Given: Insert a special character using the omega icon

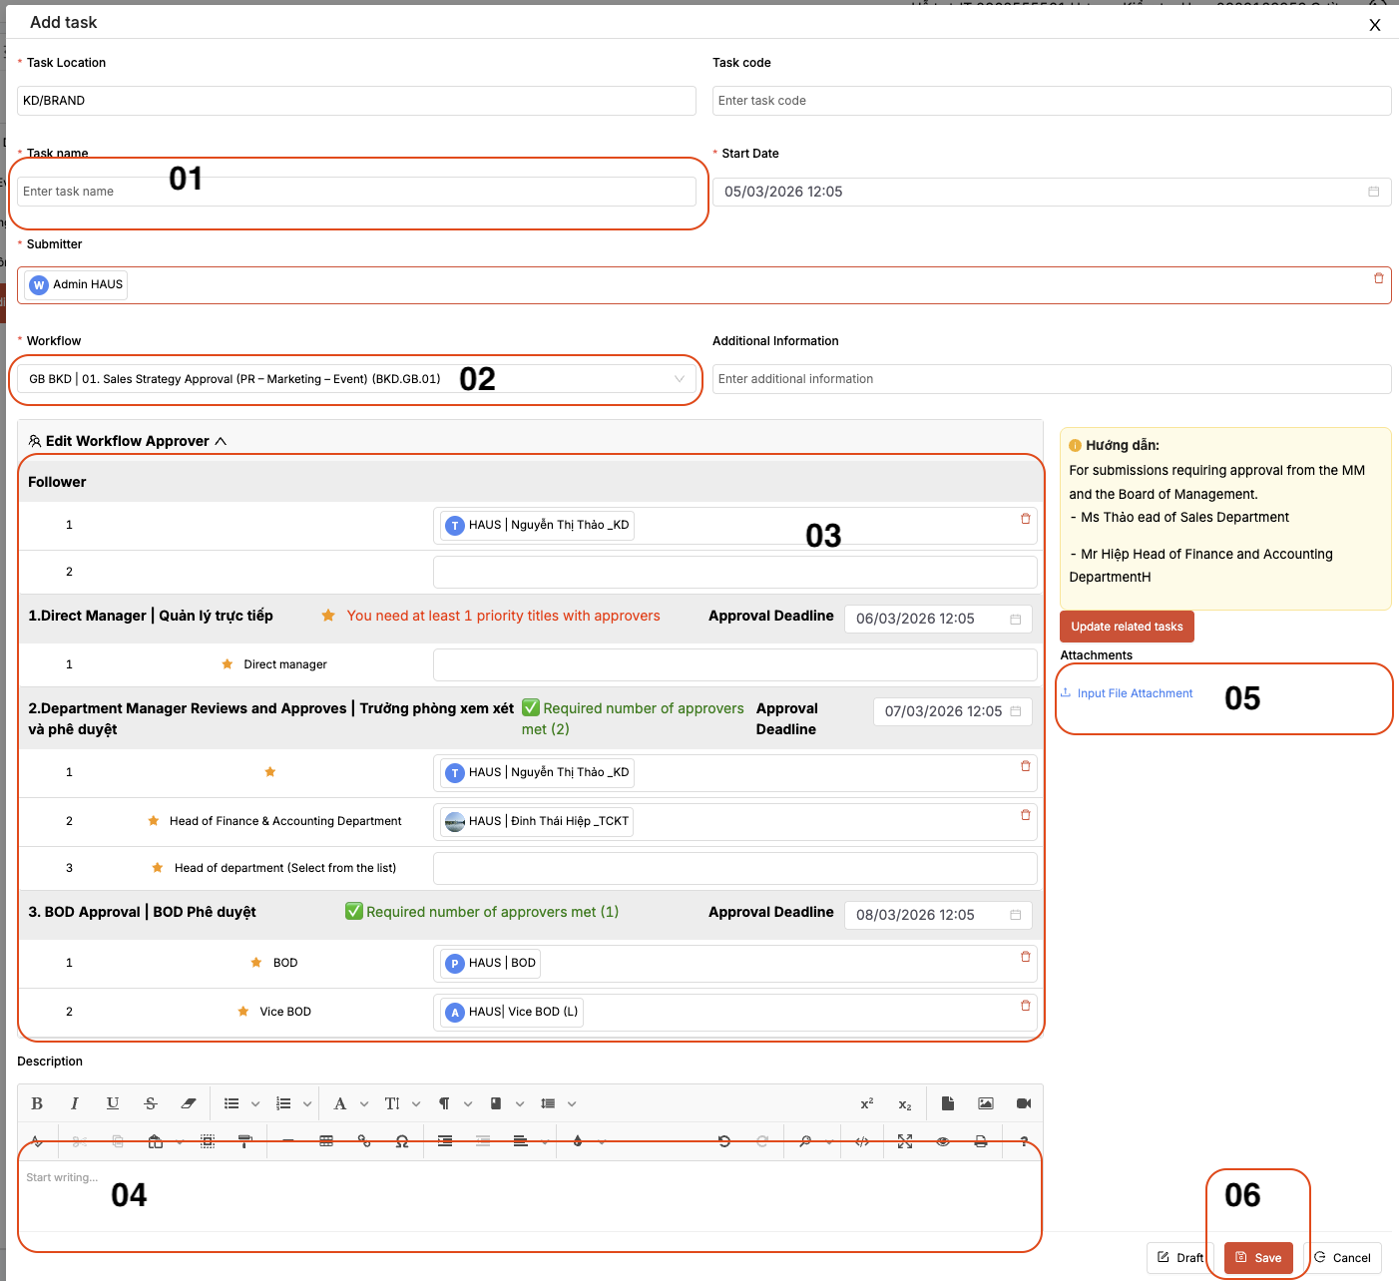Looking at the screenshot, I should [x=402, y=1140].
